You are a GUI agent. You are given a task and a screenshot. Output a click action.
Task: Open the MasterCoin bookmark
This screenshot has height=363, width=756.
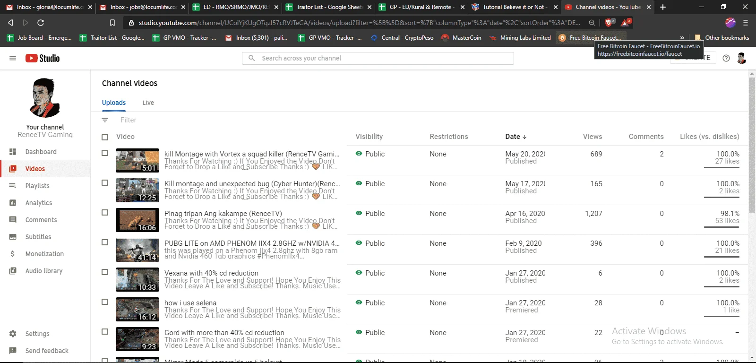click(461, 38)
